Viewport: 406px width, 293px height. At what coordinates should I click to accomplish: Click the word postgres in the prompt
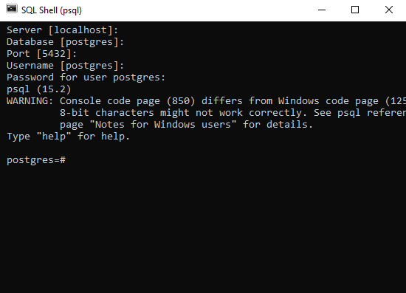click(30, 160)
